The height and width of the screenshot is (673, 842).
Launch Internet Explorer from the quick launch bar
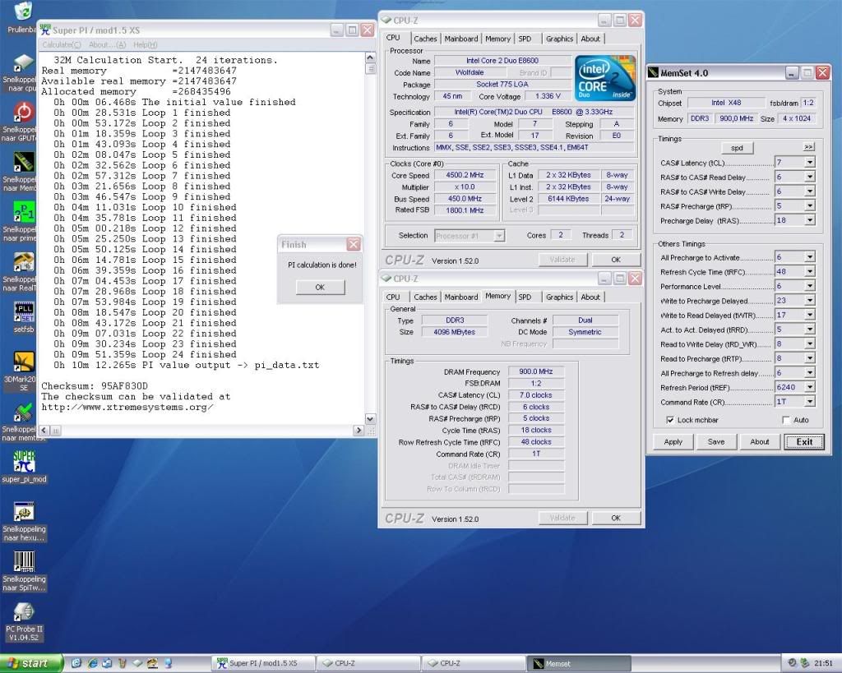pos(92,663)
